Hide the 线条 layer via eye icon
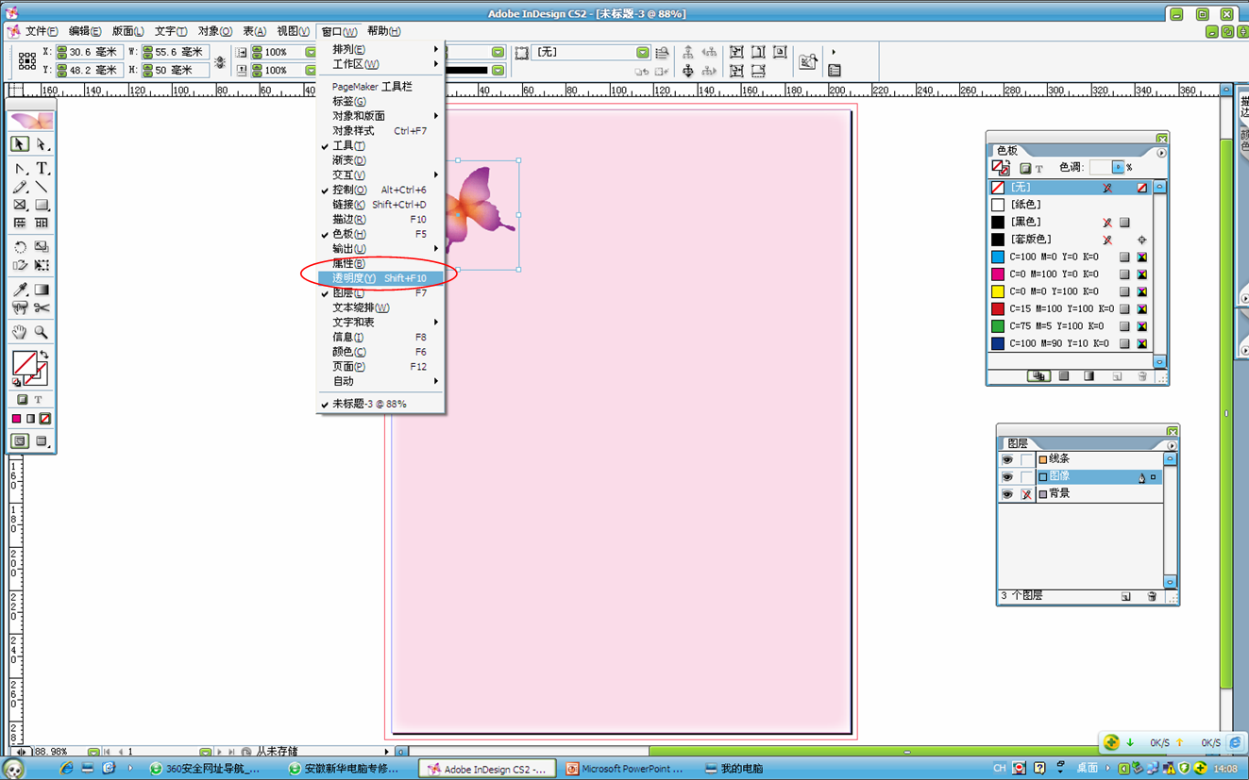The image size is (1249, 780). [1007, 459]
